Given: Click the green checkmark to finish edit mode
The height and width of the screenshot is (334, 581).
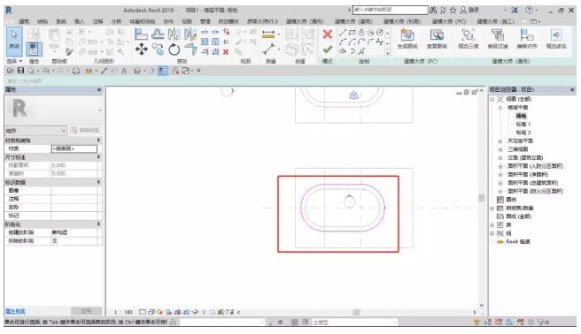Looking at the screenshot, I should (327, 49).
